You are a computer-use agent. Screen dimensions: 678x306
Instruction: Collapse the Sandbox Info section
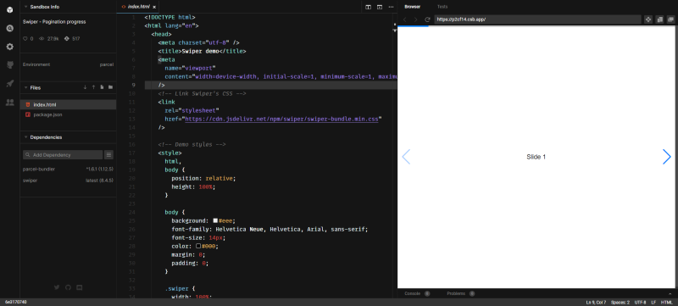(26, 7)
